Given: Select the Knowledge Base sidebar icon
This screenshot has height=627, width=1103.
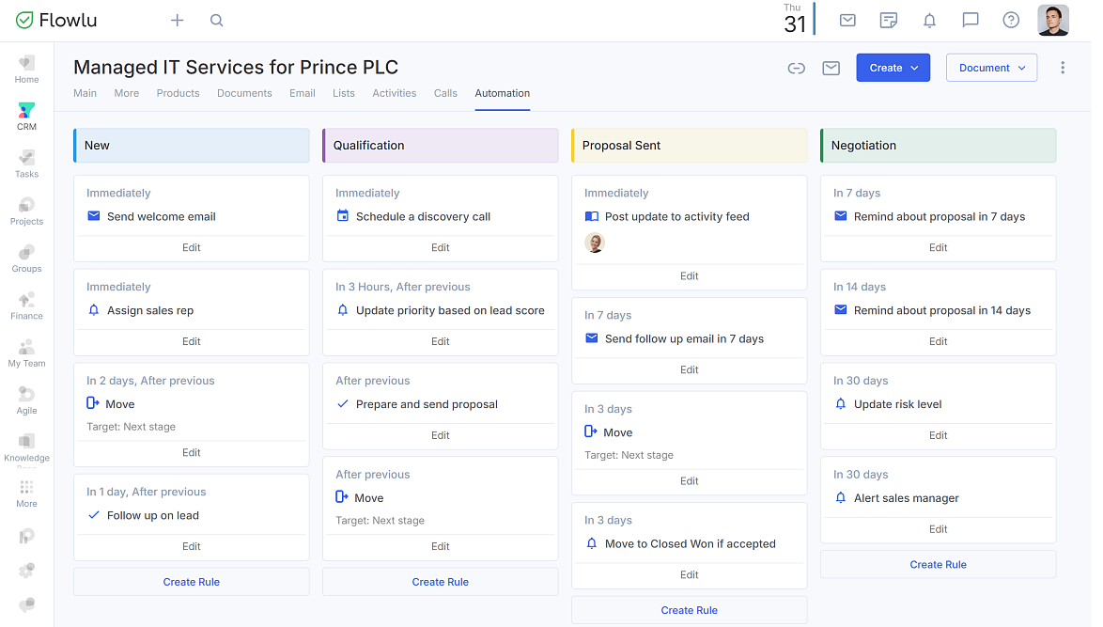Looking at the screenshot, I should (x=26, y=446).
